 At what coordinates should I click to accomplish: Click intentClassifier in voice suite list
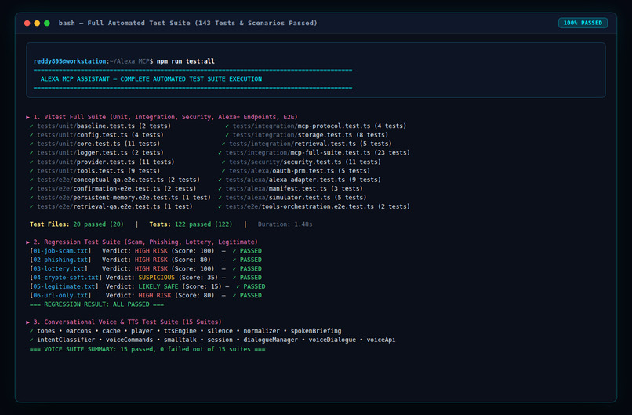66,340
